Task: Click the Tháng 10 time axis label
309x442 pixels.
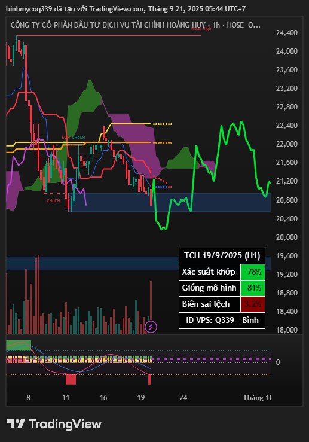Action: [256, 398]
